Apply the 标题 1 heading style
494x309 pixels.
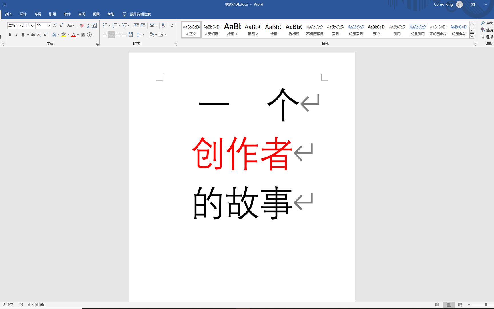click(232, 29)
